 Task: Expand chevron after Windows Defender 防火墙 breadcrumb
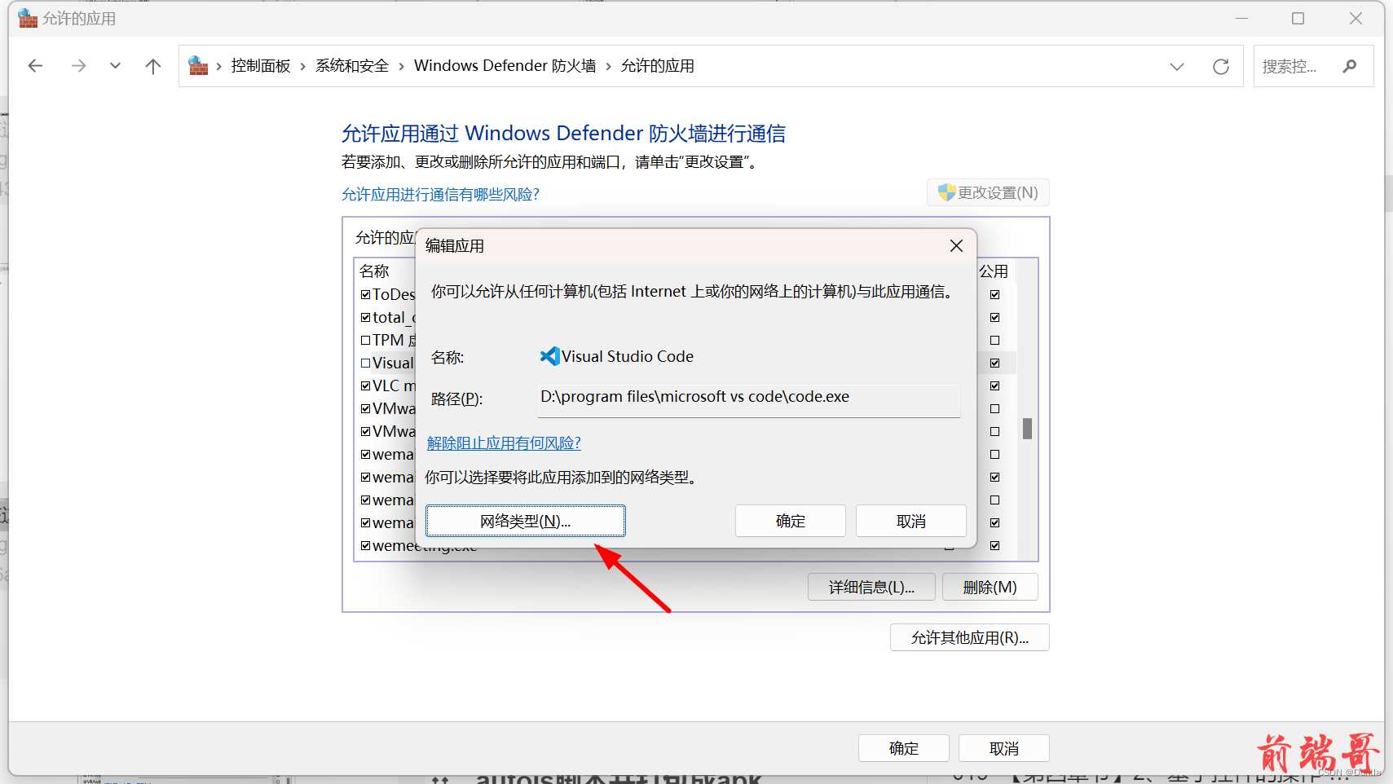pos(608,66)
